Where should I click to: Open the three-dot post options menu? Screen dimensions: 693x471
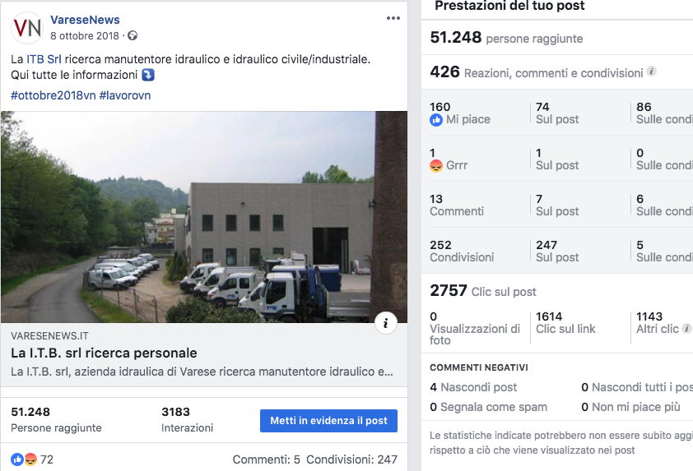393,18
